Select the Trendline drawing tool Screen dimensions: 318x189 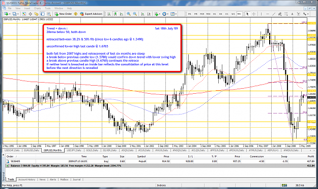(274, 14)
